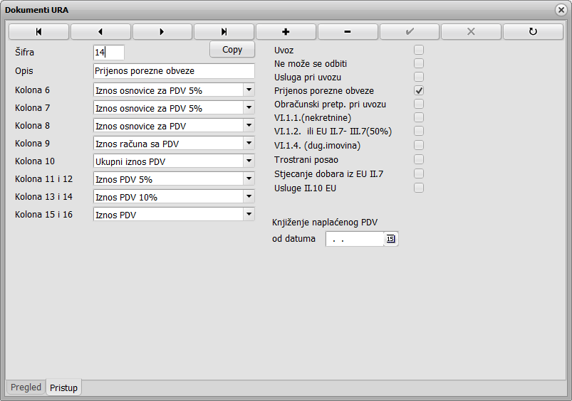
Task: Check Usluga pri uvozu
Action: click(x=419, y=77)
